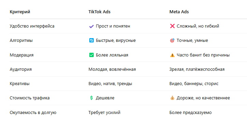The image size is (247, 131).
Task: Click the Зрелая, платёжеспособная cell
Action: pos(197,69)
